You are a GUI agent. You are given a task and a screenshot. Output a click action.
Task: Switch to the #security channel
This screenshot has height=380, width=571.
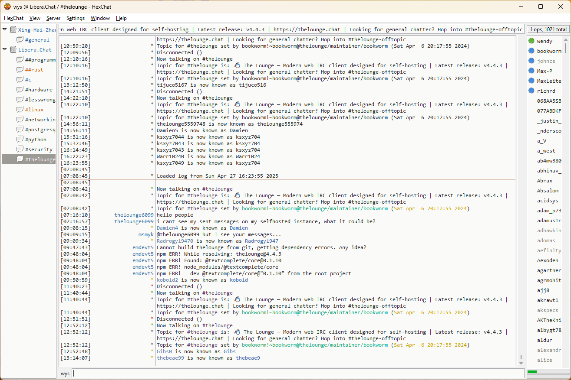[39, 149]
